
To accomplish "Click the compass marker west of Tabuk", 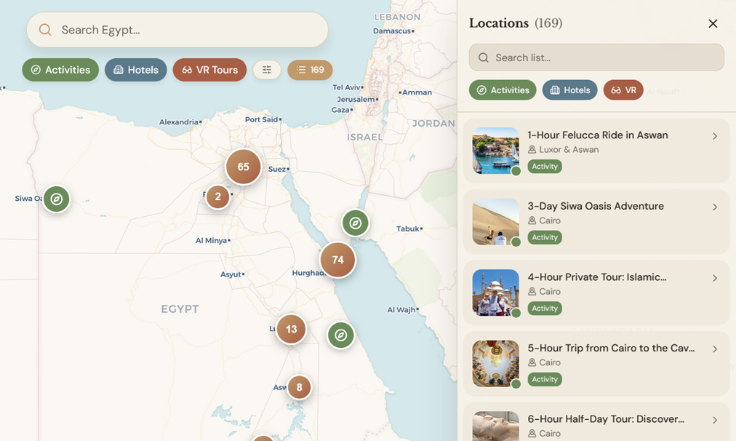I will [x=355, y=223].
